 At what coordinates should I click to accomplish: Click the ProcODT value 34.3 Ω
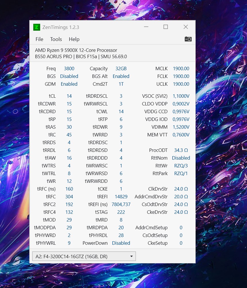[181, 150]
